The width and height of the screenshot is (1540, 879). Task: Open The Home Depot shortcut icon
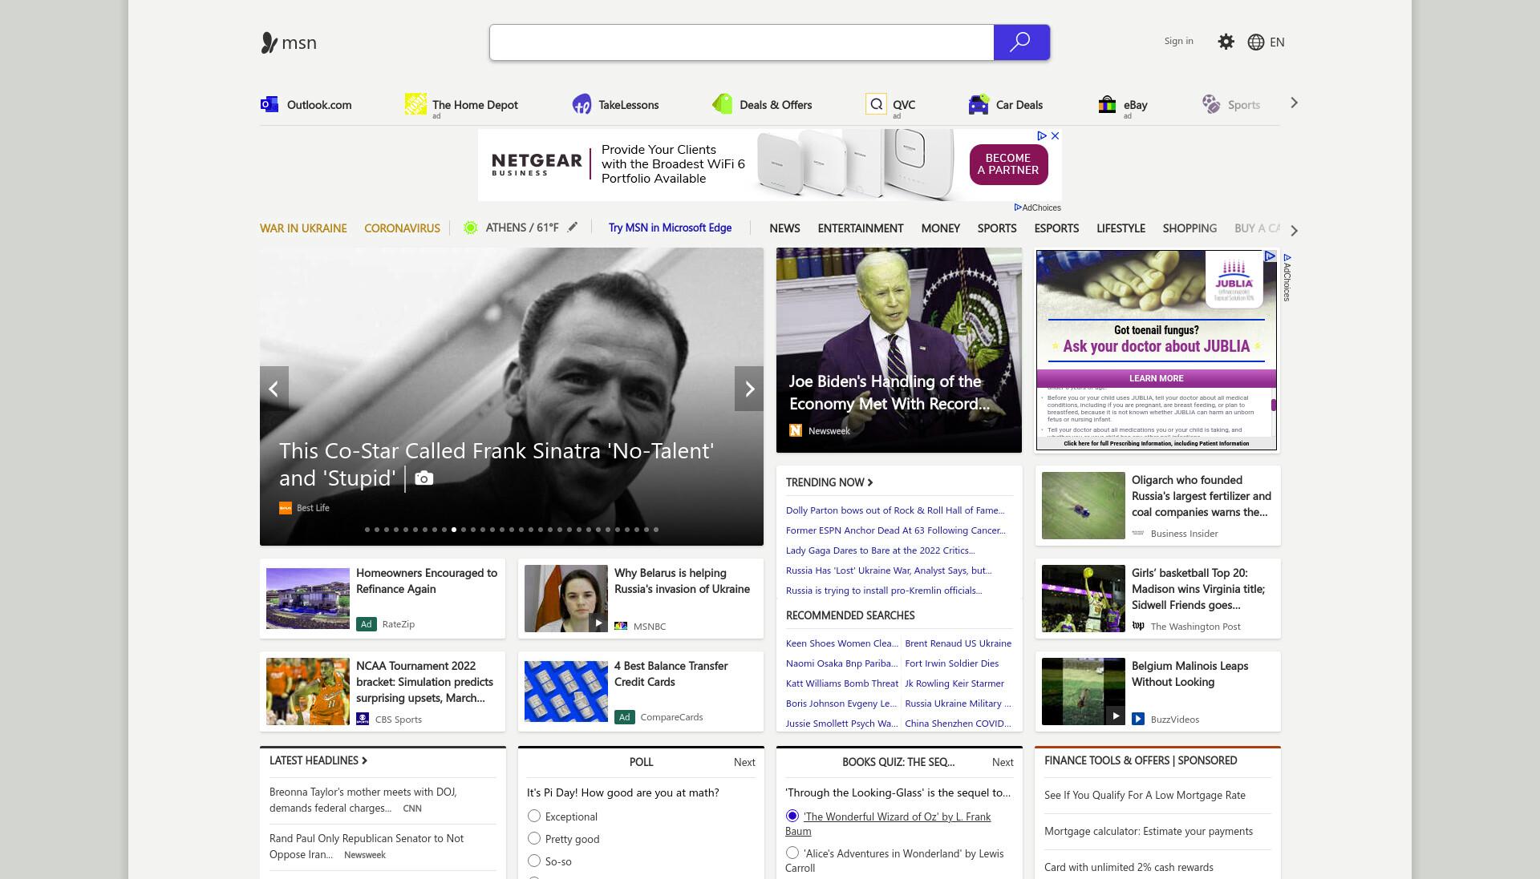(415, 104)
